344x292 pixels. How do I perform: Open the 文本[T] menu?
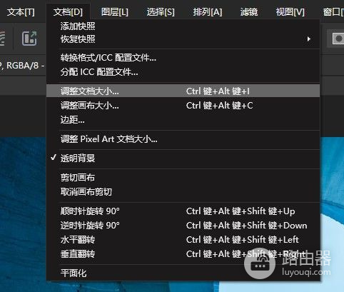(x=21, y=12)
